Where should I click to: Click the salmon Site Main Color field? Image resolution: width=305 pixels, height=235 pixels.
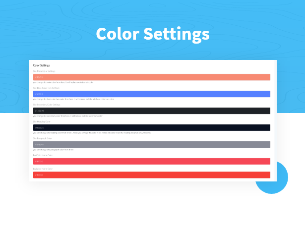tap(152, 77)
